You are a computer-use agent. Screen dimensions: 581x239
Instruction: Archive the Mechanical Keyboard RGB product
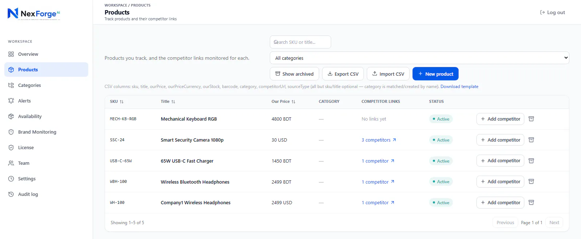click(x=531, y=119)
